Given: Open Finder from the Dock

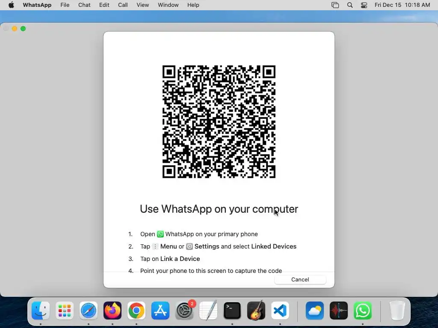Looking at the screenshot, I should point(41,310).
